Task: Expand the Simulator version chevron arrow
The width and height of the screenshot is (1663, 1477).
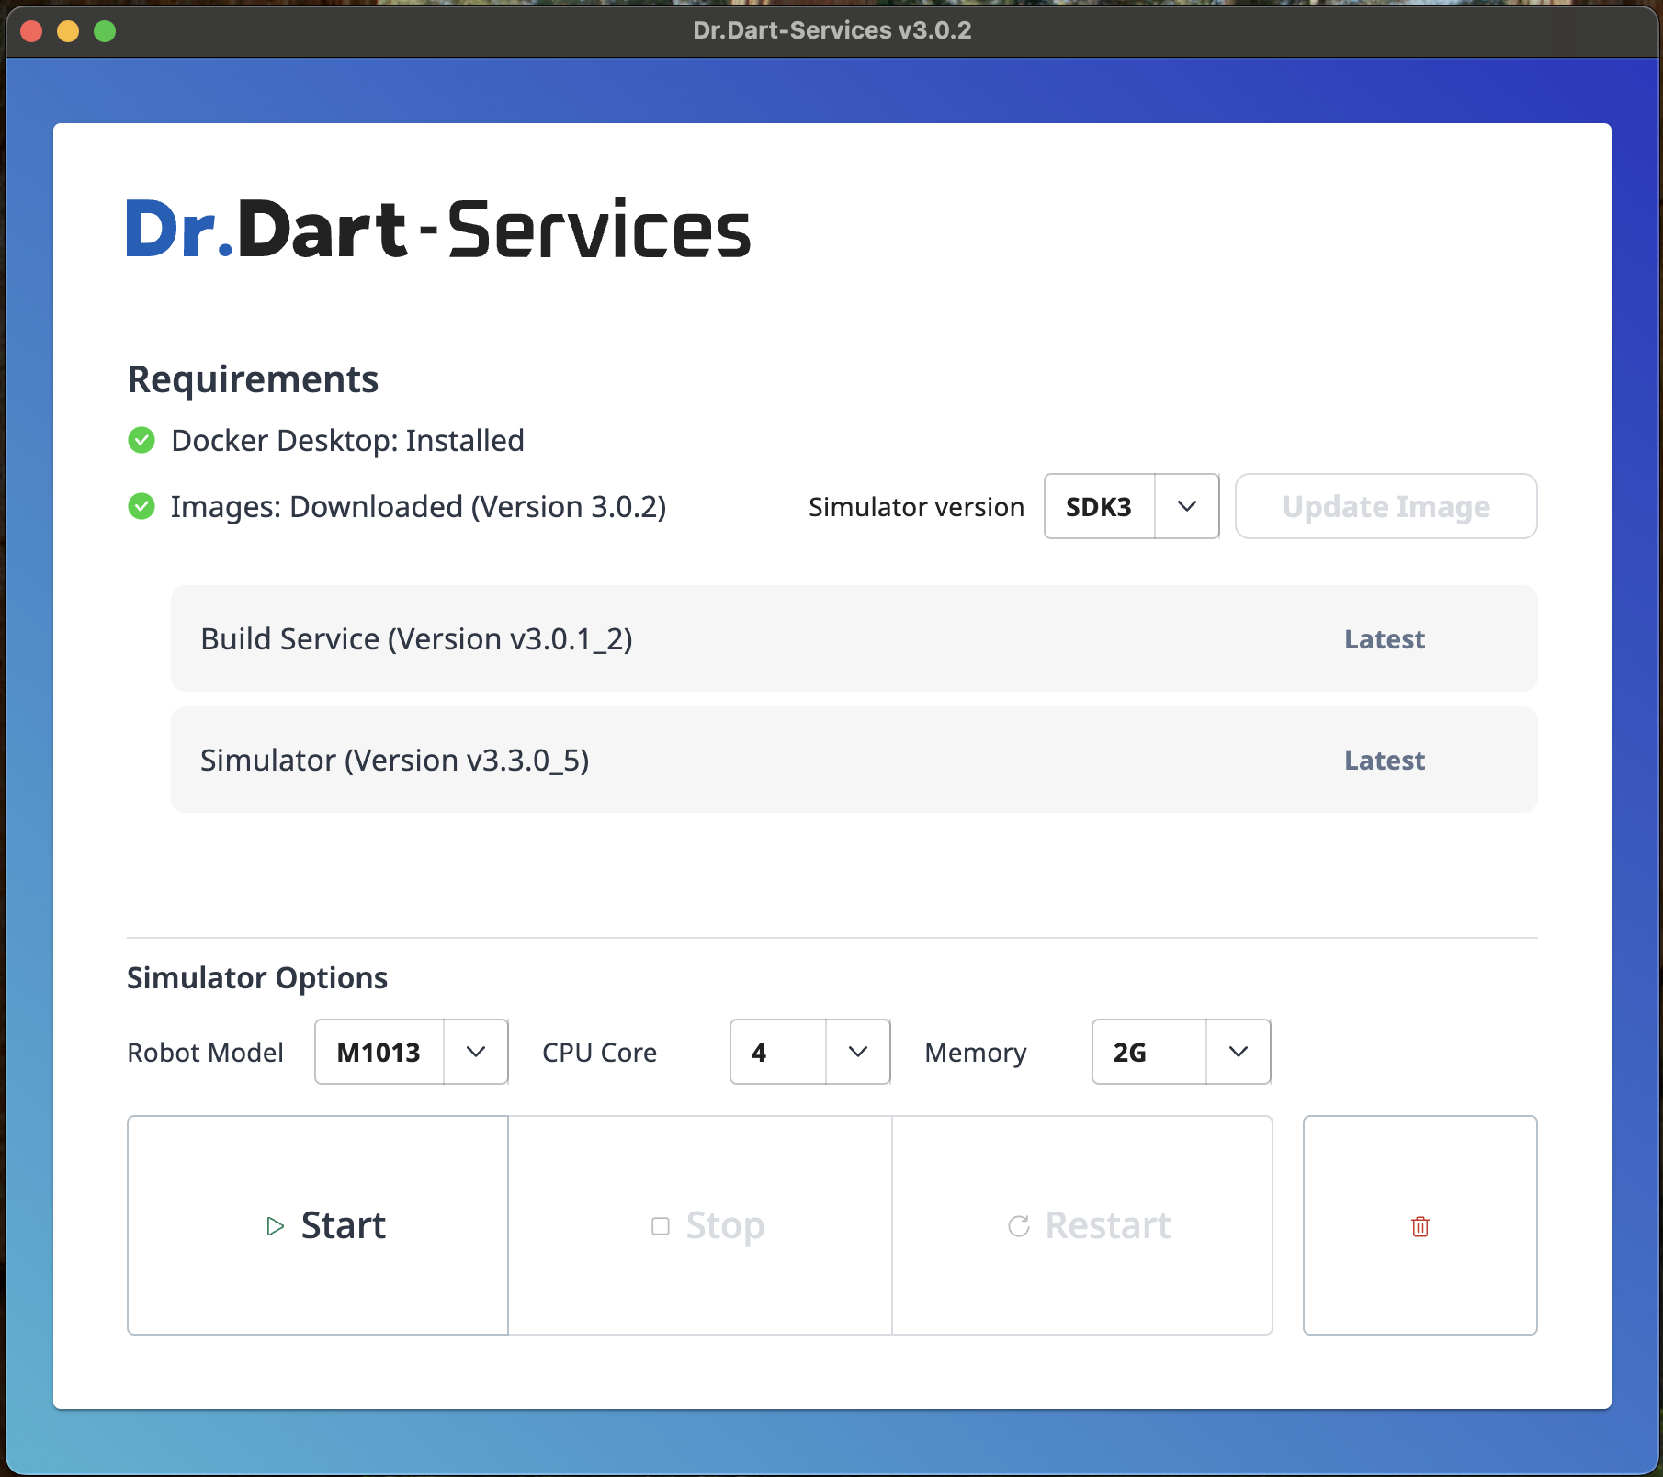Action: coord(1186,506)
